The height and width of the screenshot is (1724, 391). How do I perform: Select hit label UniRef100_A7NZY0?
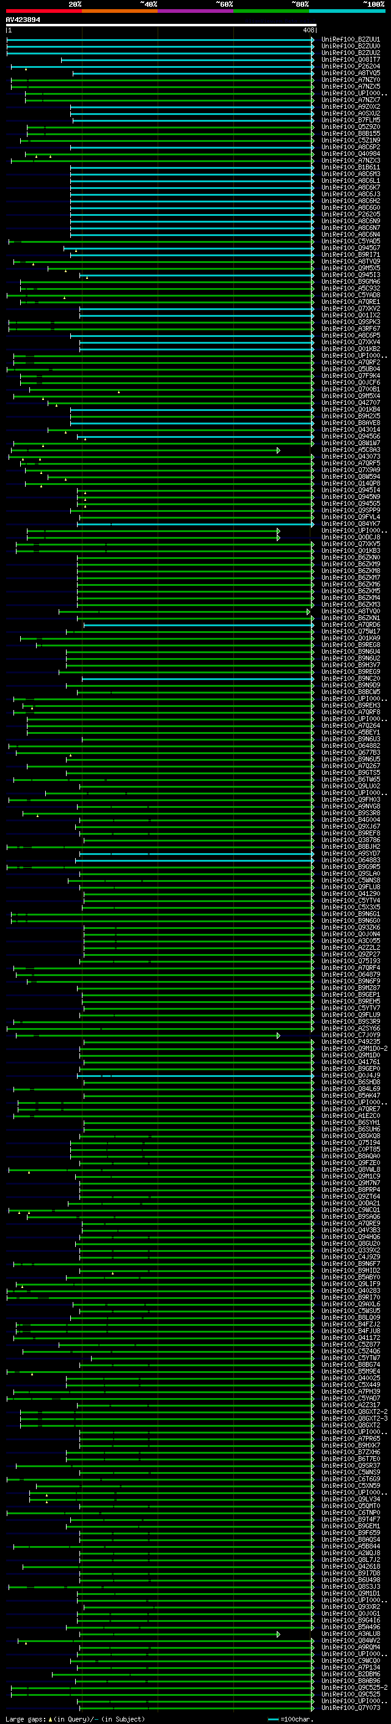[x=350, y=80]
